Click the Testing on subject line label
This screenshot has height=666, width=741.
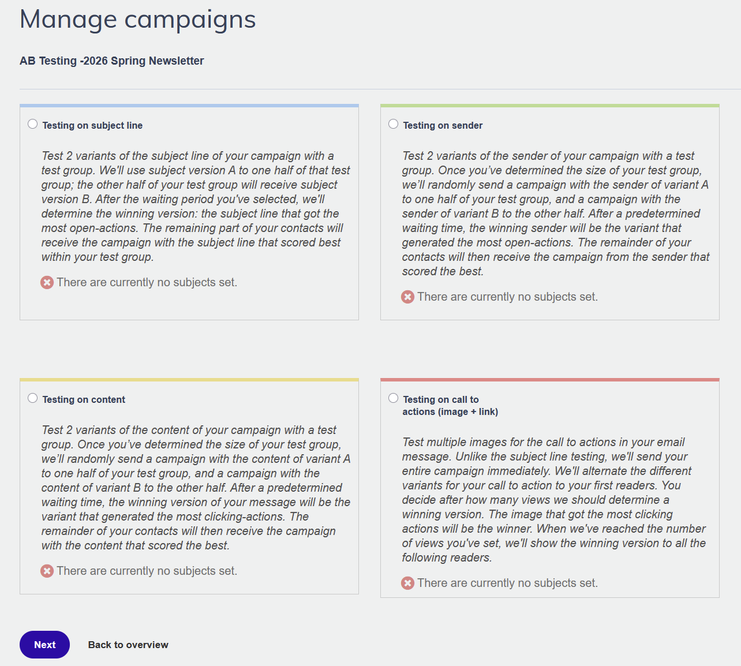[92, 125]
